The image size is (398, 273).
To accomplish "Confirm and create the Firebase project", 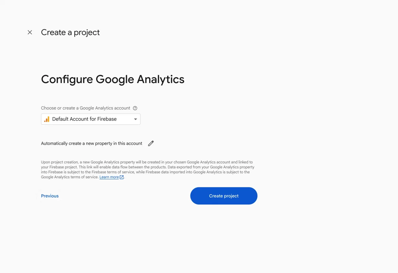I will click(224, 196).
